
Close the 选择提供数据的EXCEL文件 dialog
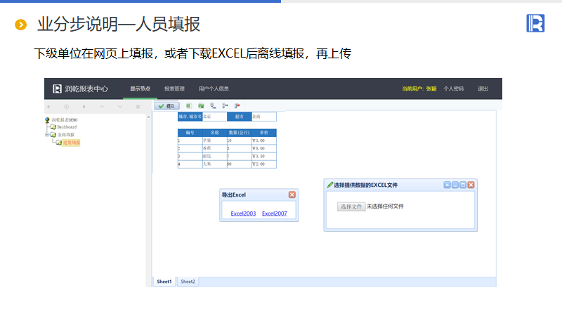471,185
